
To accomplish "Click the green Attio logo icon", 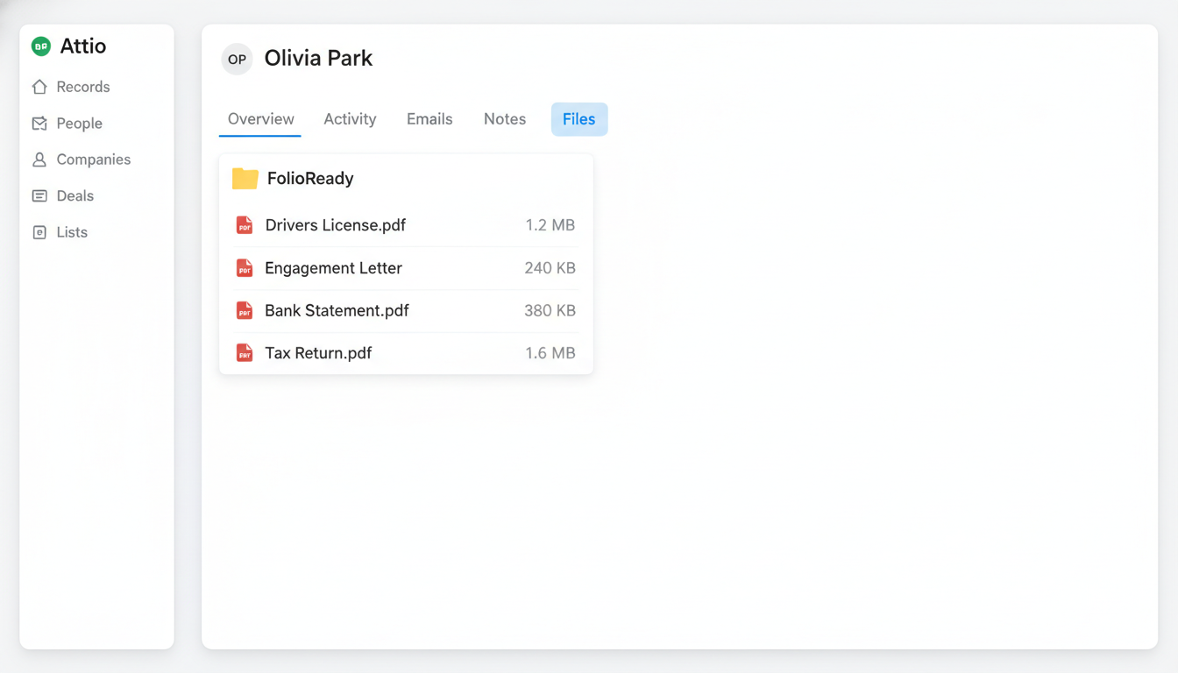I will coord(40,46).
